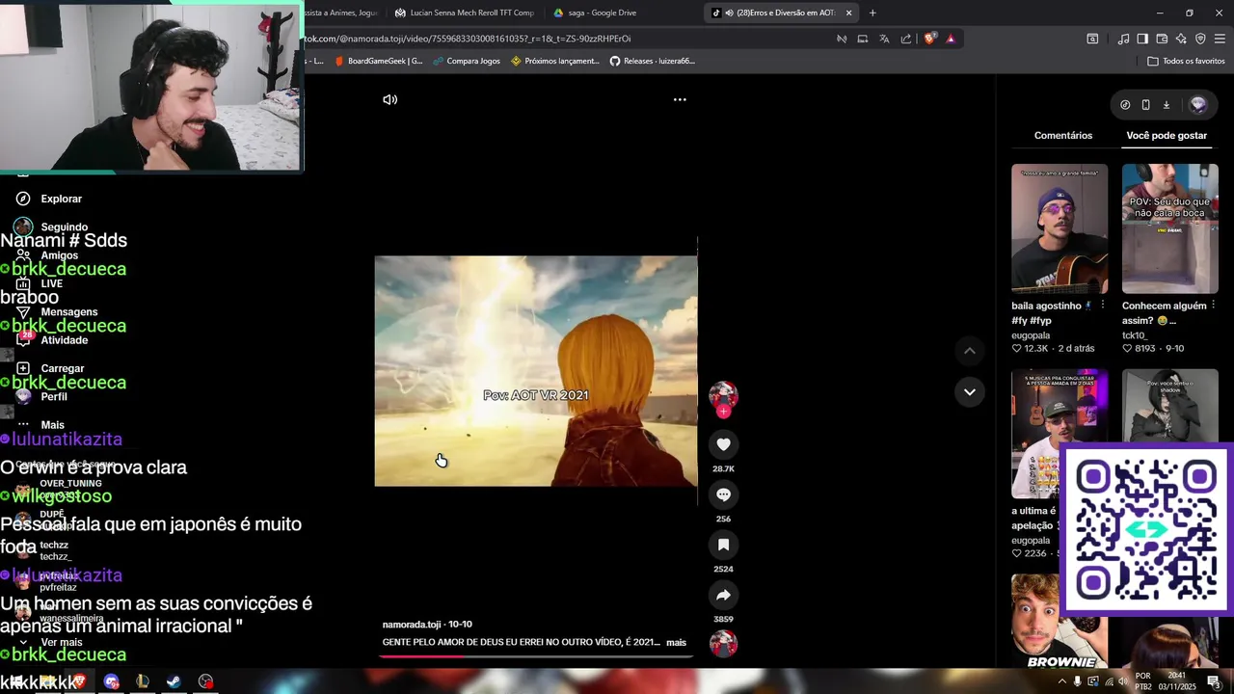
Task: Open the TikTok profile avatar menu
Action: [x=1198, y=104]
